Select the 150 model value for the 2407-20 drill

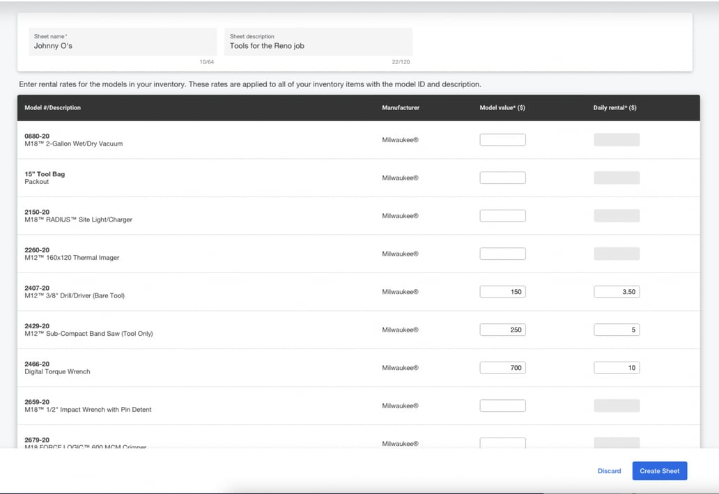point(502,291)
